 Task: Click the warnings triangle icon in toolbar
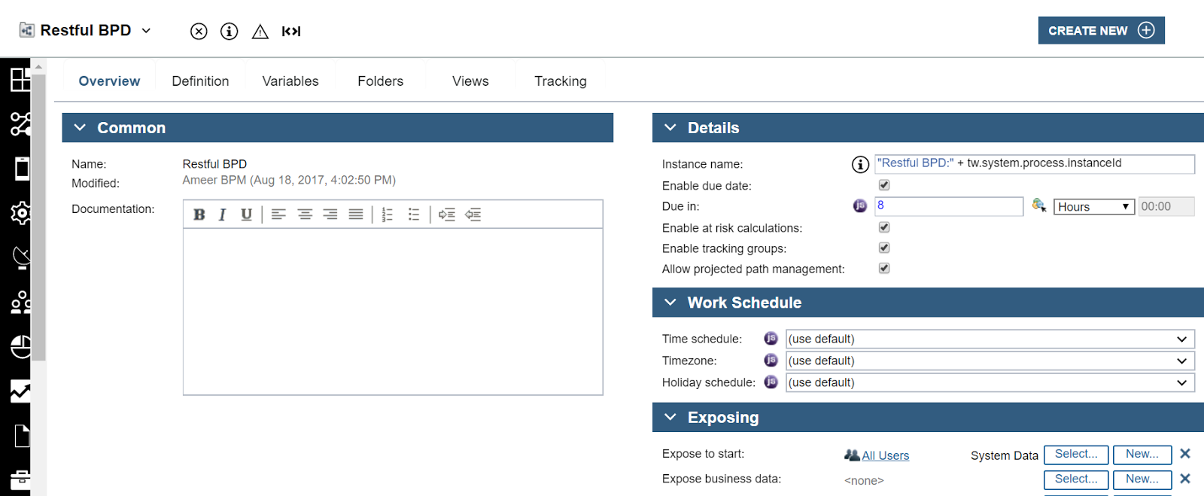pyautogui.click(x=260, y=31)
